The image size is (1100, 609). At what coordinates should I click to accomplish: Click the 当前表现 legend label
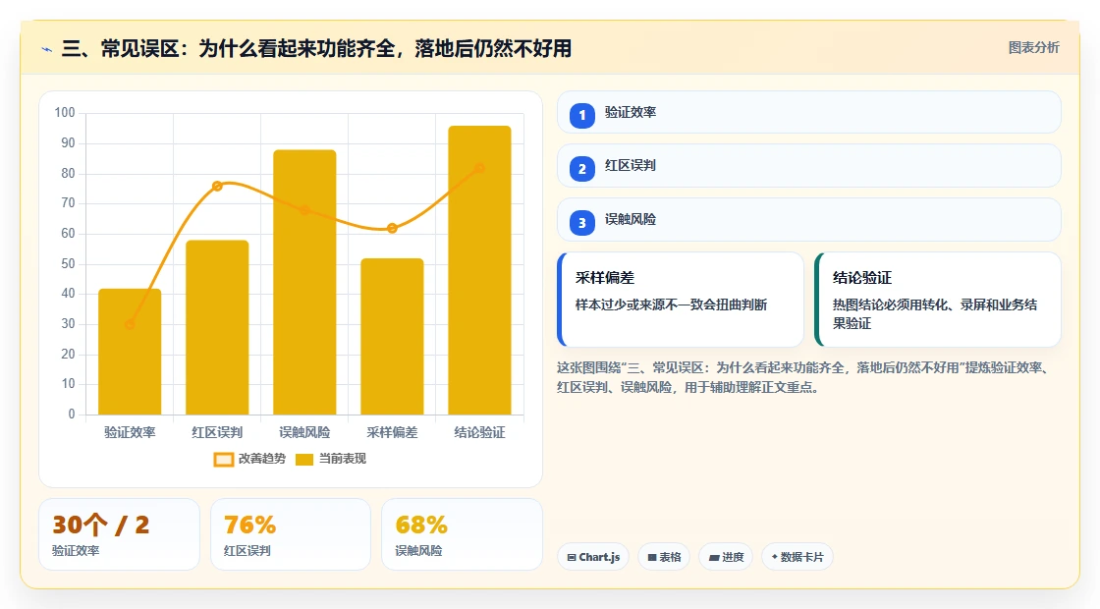(343, 459)
